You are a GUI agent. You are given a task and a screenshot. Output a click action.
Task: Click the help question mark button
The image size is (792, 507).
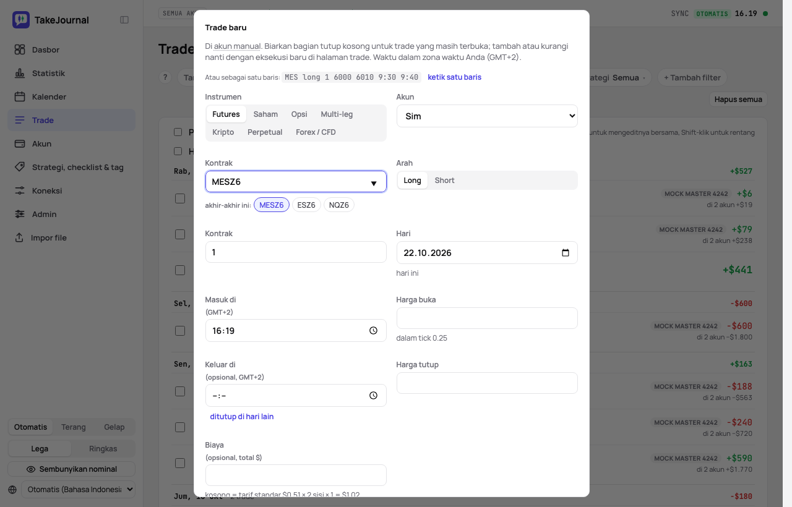(x=165, y=77)
